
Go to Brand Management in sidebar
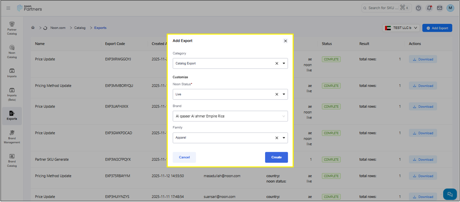[12, 137]
